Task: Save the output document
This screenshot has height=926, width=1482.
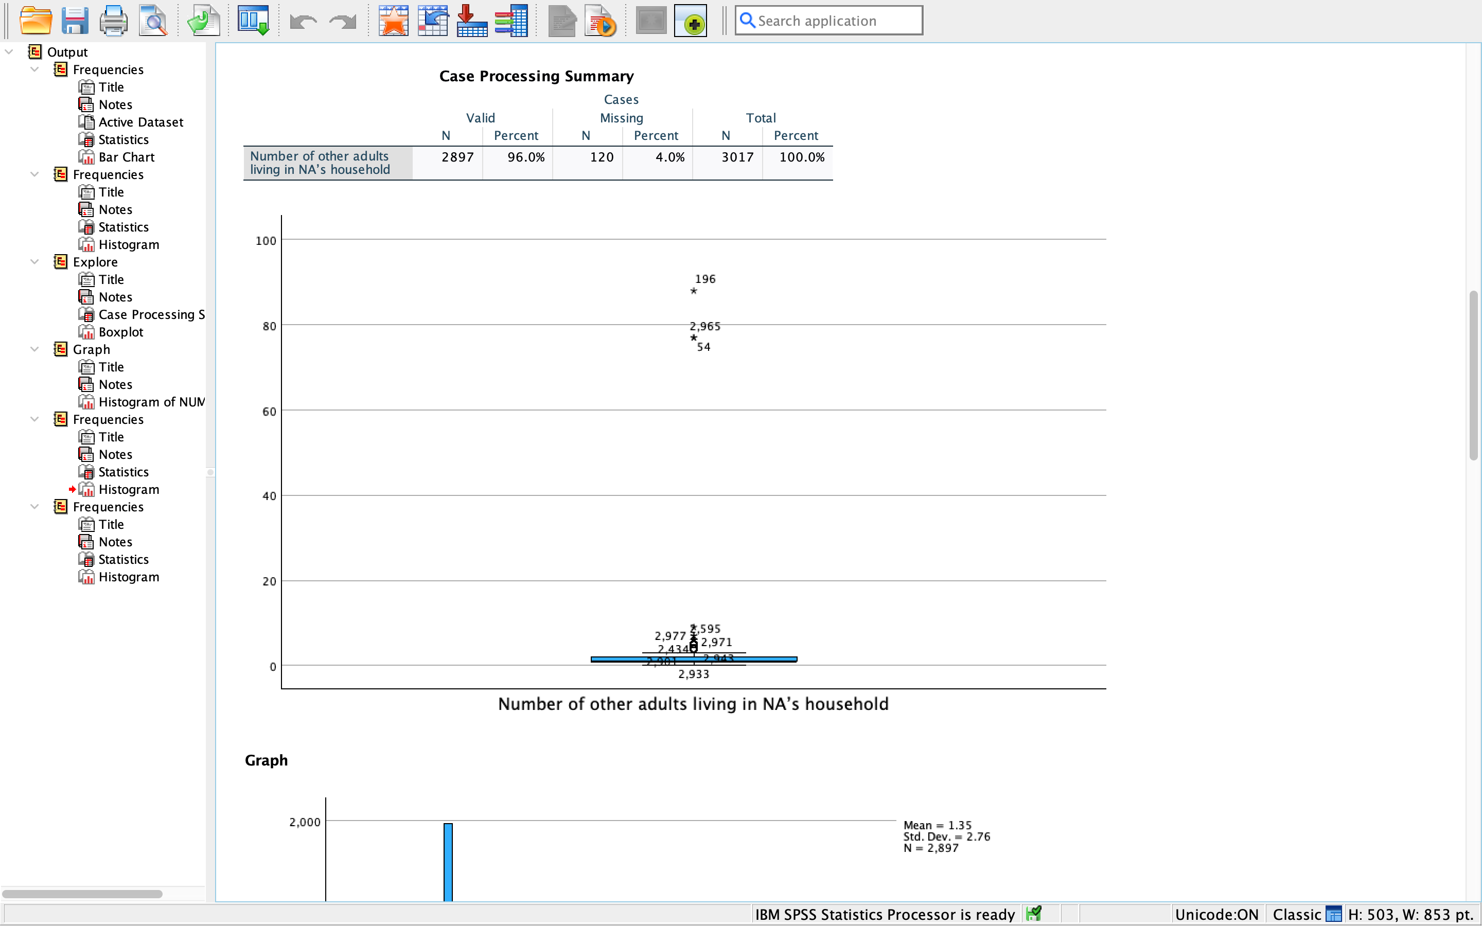Action: pyautogui.click(x=75, y=20)
